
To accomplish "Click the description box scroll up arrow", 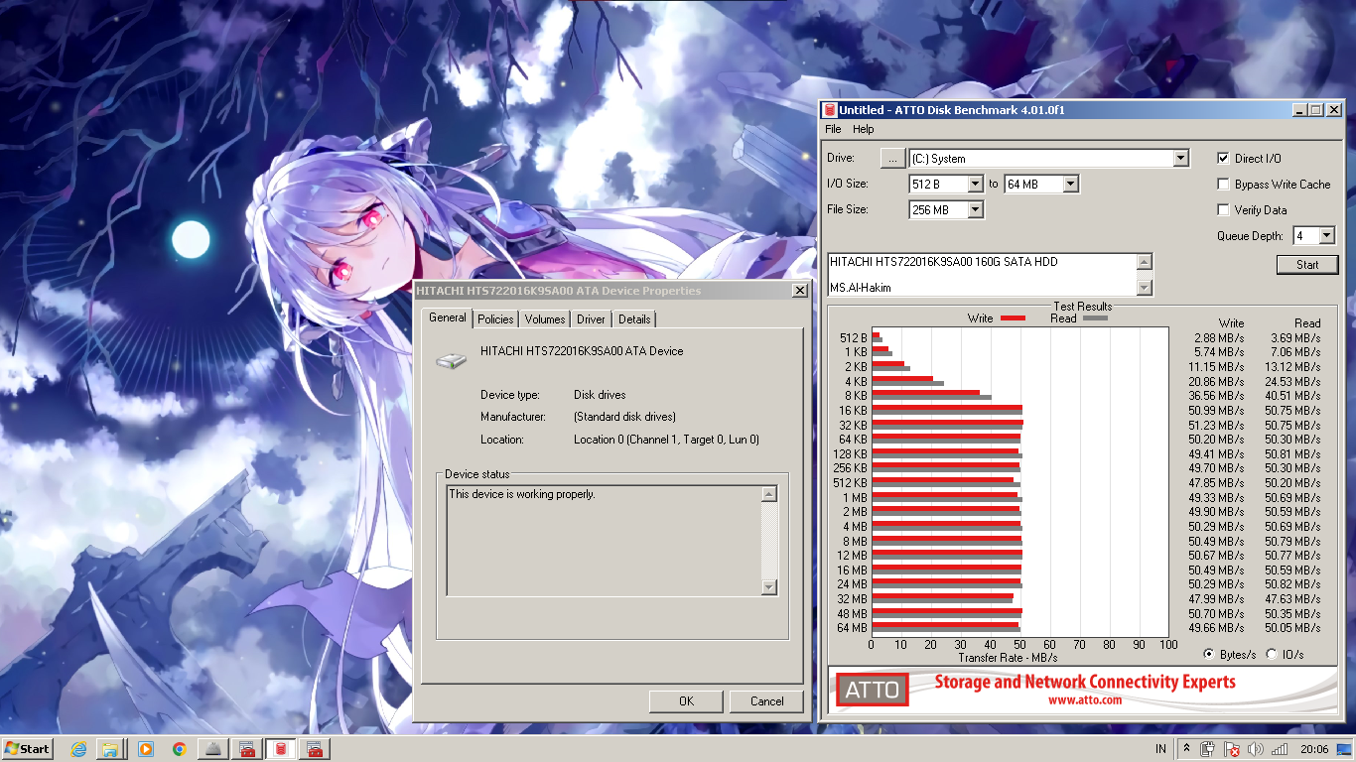I will pos(1145,261).
